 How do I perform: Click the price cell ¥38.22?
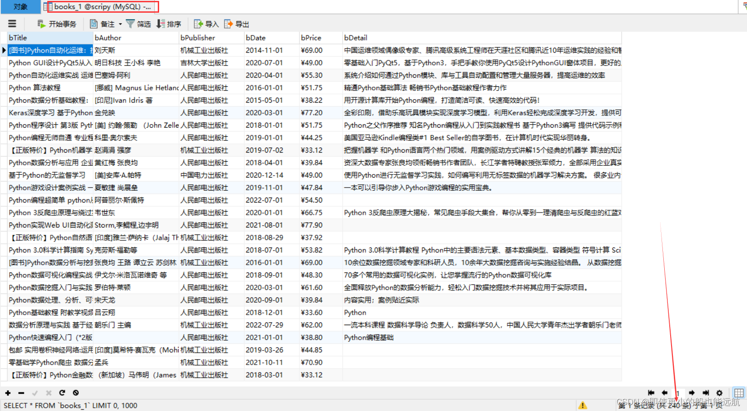click(321, 100)
